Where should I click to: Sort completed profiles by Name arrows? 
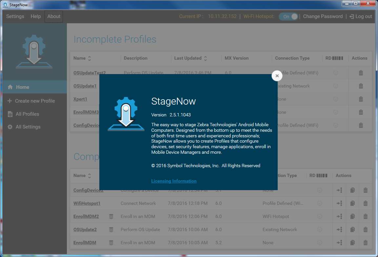(x=90, y=176)
